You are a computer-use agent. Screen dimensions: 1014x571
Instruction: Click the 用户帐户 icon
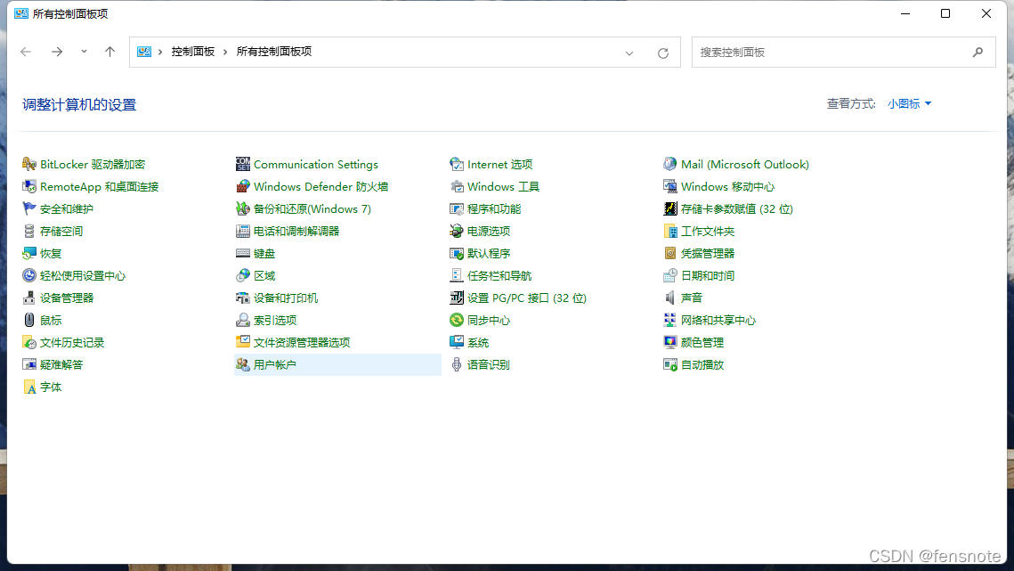(242, 364)
